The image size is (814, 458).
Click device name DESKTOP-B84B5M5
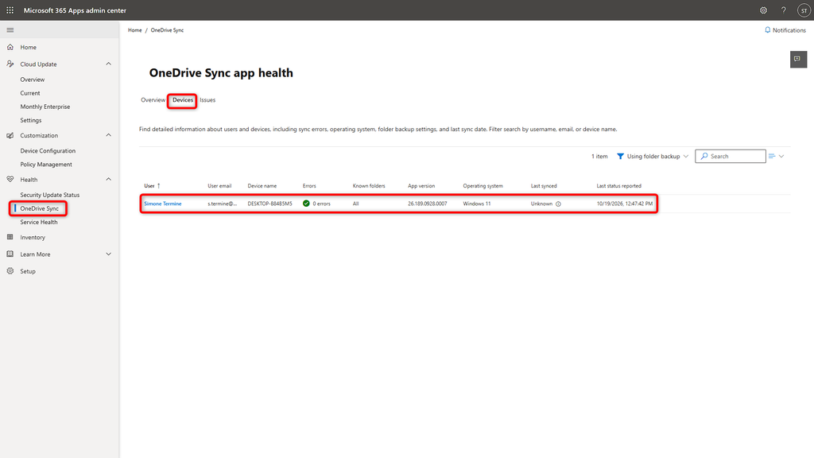pos(270,204)
